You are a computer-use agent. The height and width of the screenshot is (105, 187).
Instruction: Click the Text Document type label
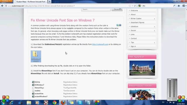[x=69, y=91]
